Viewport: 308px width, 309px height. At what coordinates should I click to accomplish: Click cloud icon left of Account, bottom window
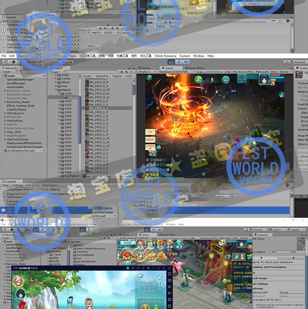point(246,230)
